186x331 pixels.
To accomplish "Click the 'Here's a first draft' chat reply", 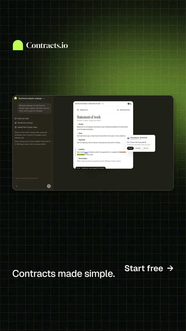I will pos(31,135).
